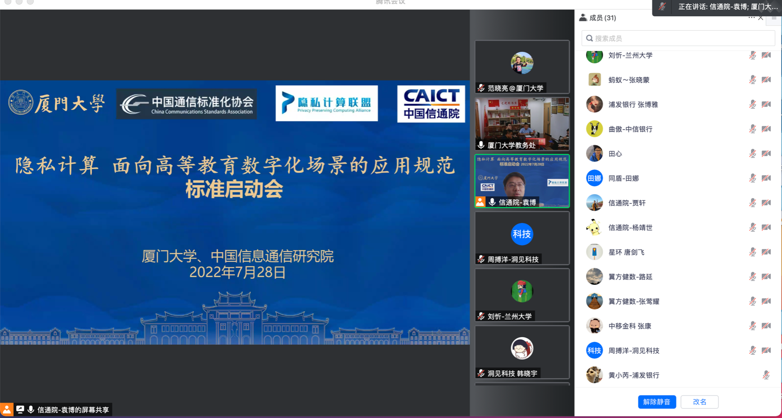782x418 pixels.
Task: Click the screen share icon at bottom left
Action: click(20, 409)
